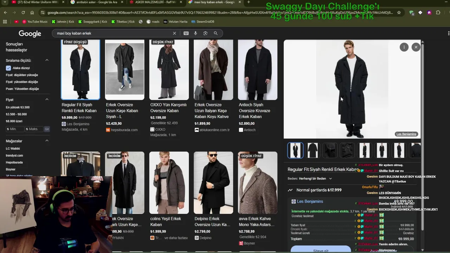Open the site information icon in address bar
The height and width of the screenshot is (253, 450).
tap(43, 13)
